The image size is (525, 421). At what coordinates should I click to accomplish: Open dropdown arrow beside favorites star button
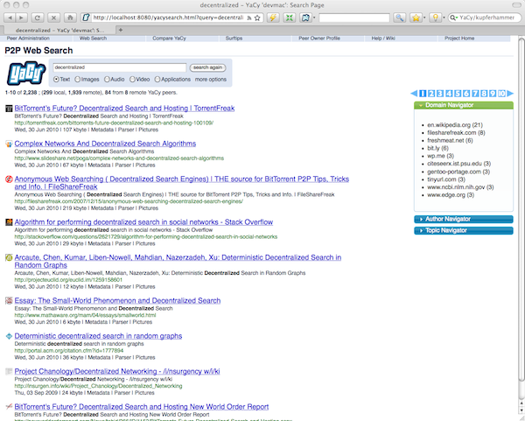[424, 18]
